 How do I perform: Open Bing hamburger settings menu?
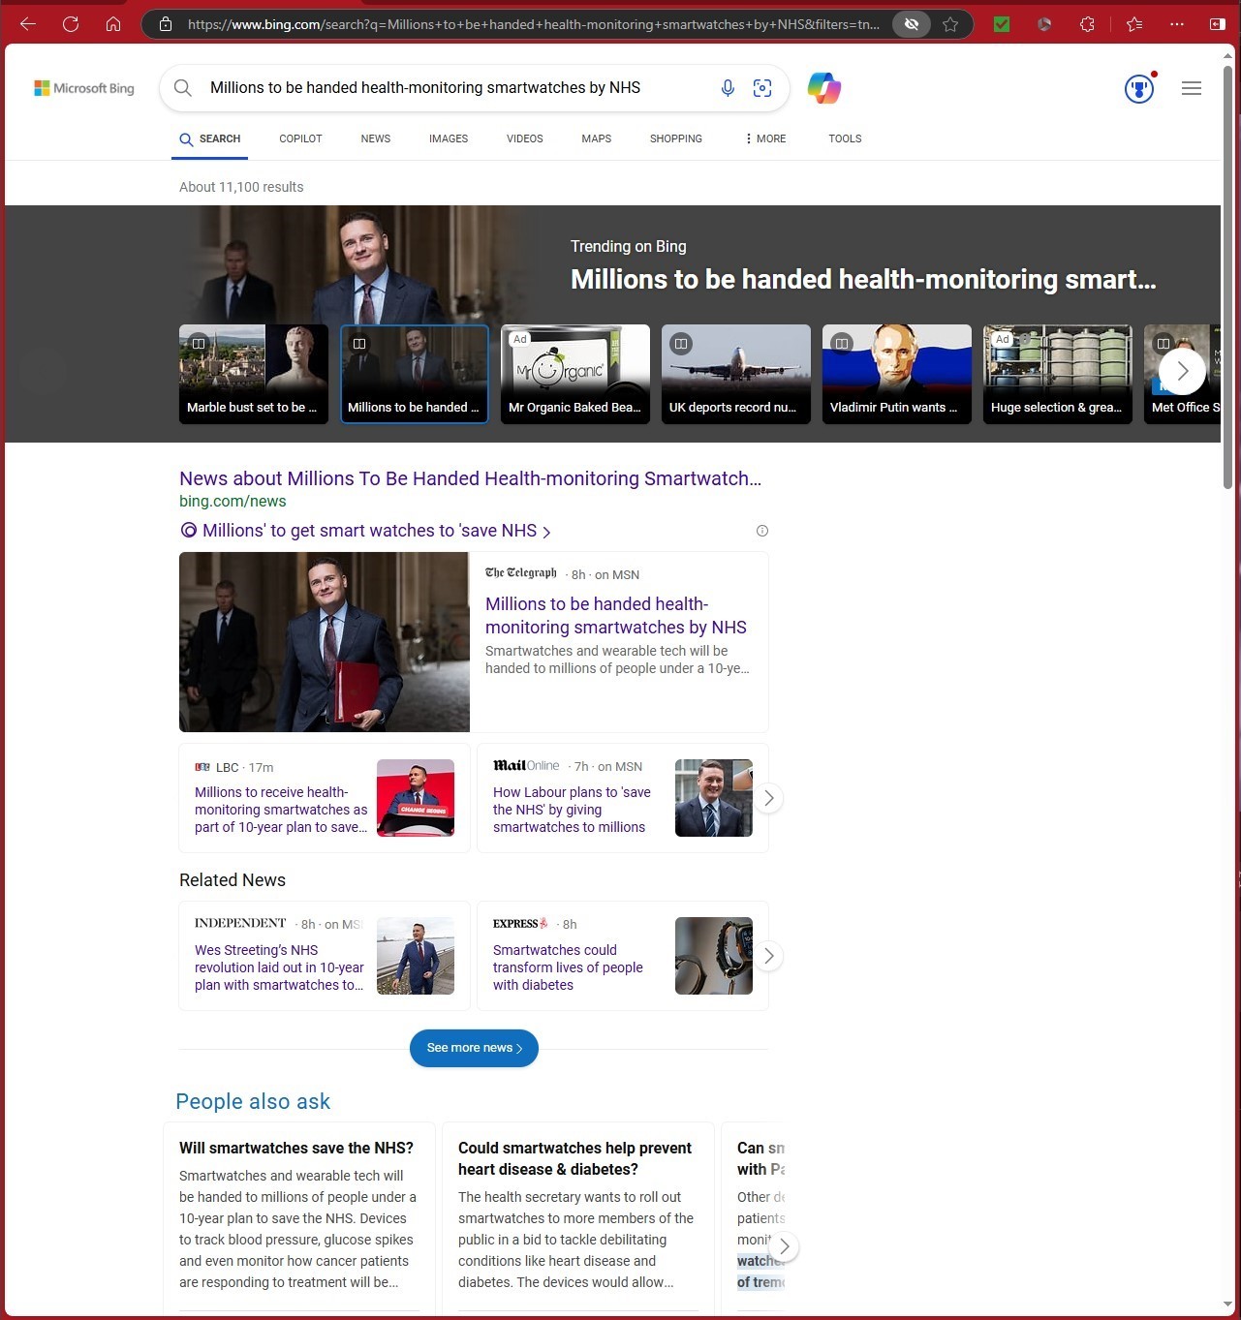[x=1192, y=88]
